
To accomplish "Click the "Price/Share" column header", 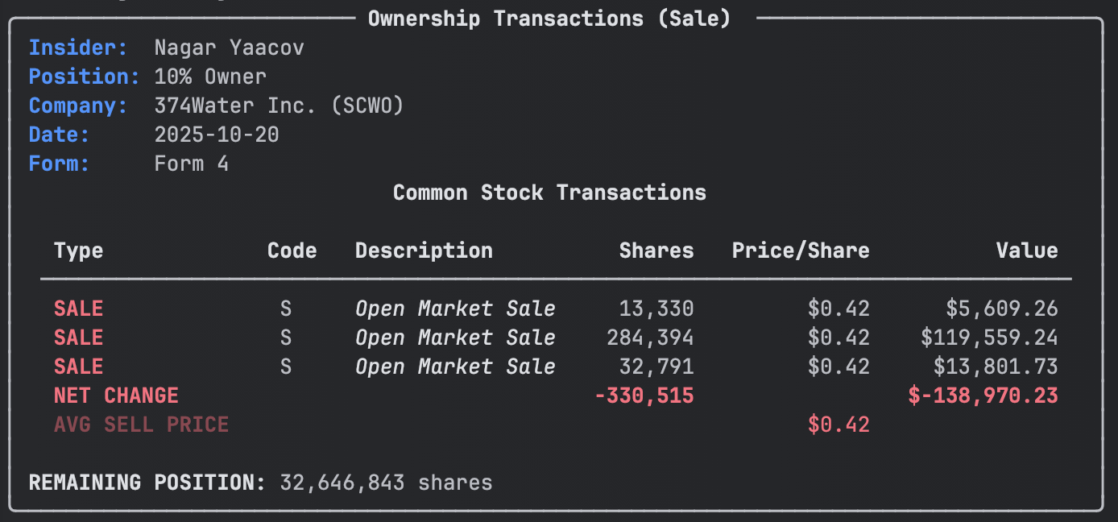I will click(x=801, y=251).
